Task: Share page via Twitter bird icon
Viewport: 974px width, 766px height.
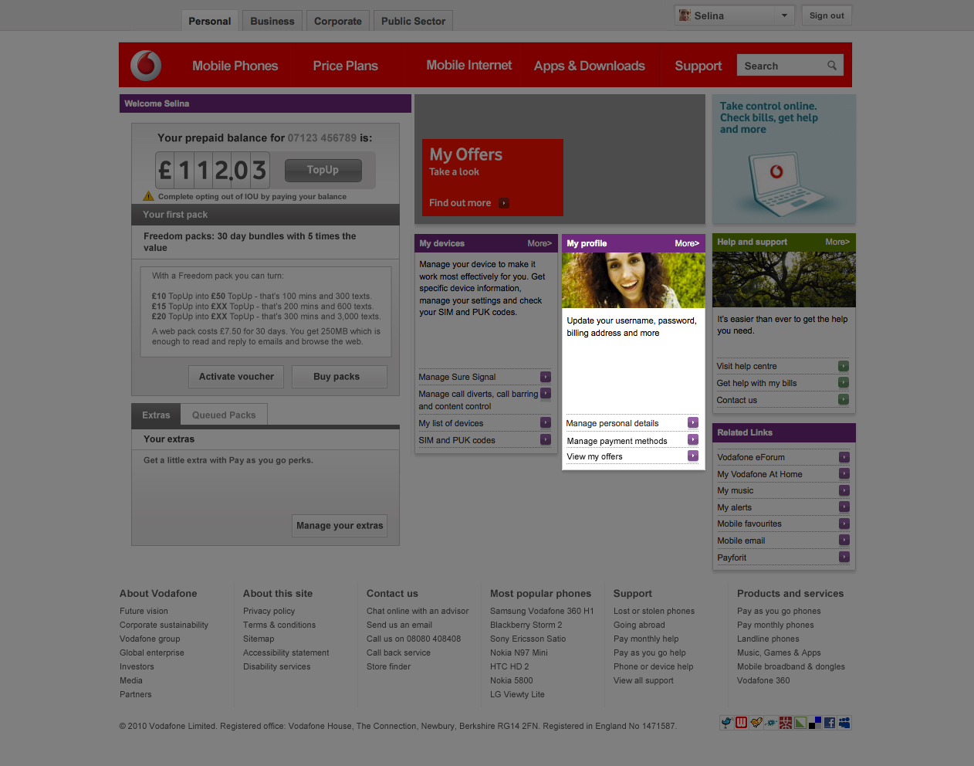Action: tap(726, 723)
